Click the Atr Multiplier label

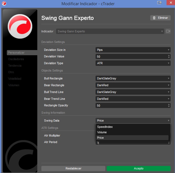[52, 135]
